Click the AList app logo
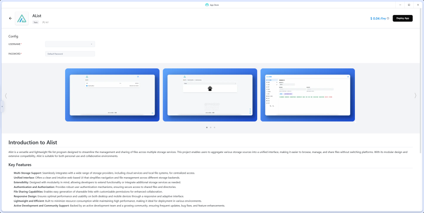The image size is (424, 213). click(x=22, y=18)
